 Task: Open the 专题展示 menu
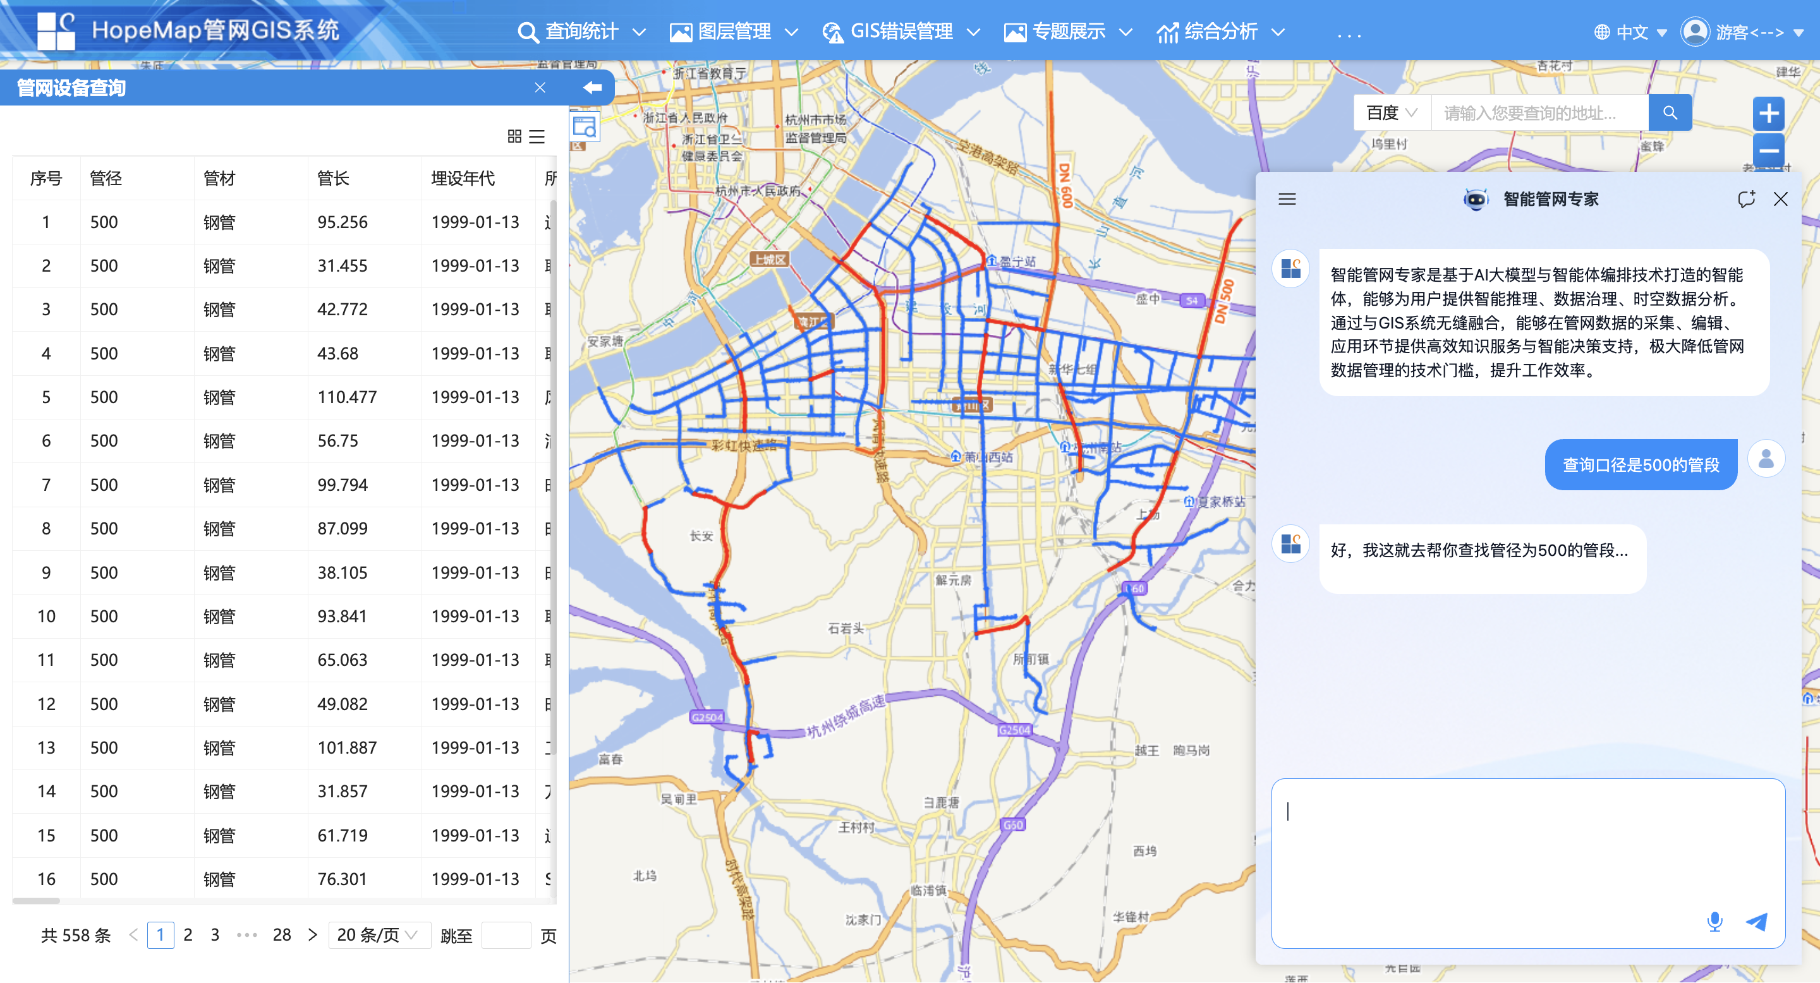coord(1068,32)
